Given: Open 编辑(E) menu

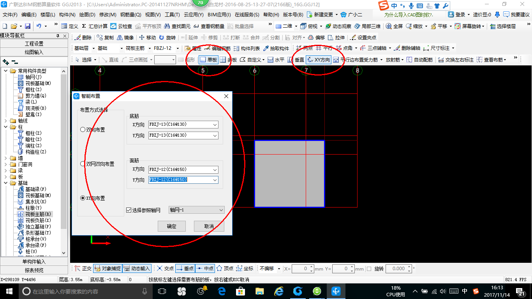Looking at the screenshot, I should 29,15.
